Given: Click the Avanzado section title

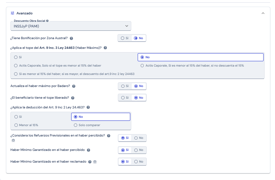Looking at the screenshot, I should [x=25, y=13].
